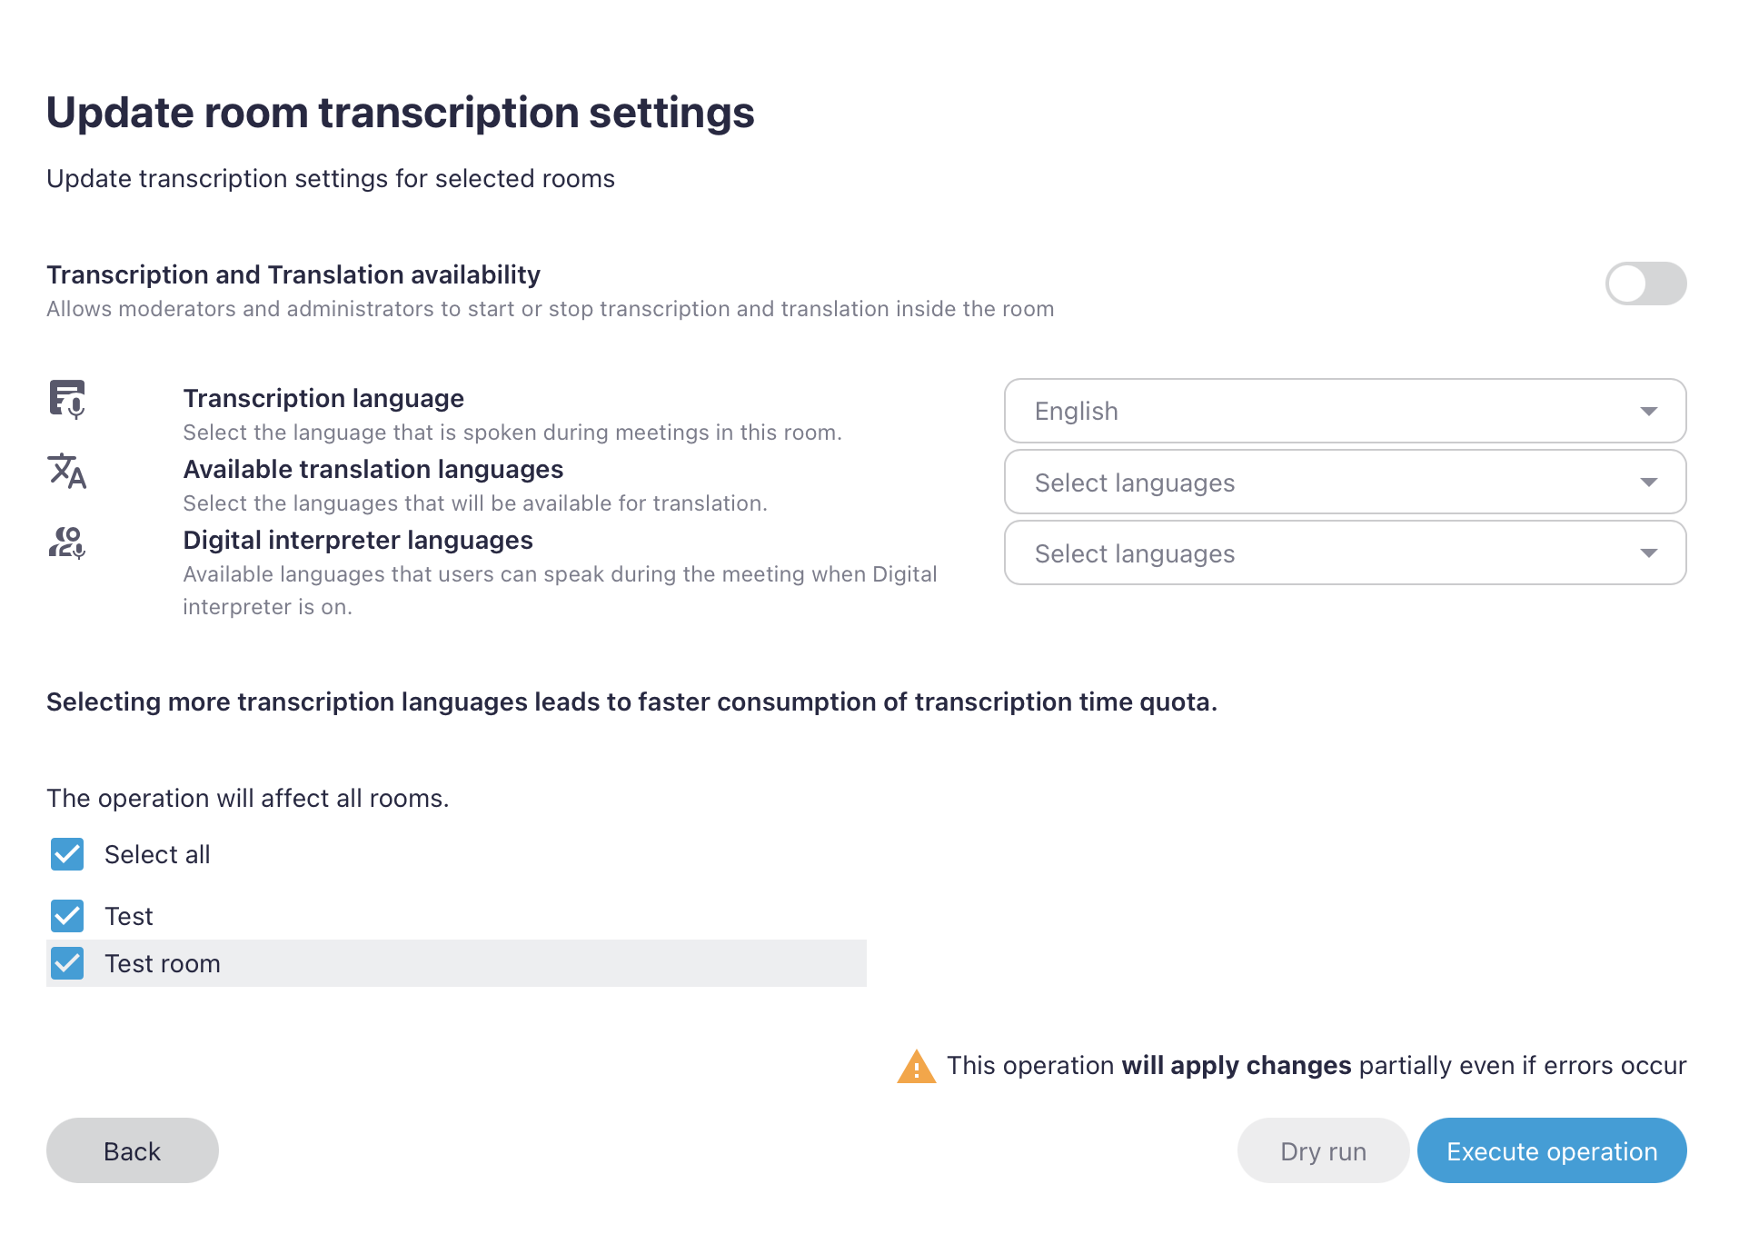The image size is (1739, 1234).
Task: Click the Dry run button
Action: pos(1322,1150)
